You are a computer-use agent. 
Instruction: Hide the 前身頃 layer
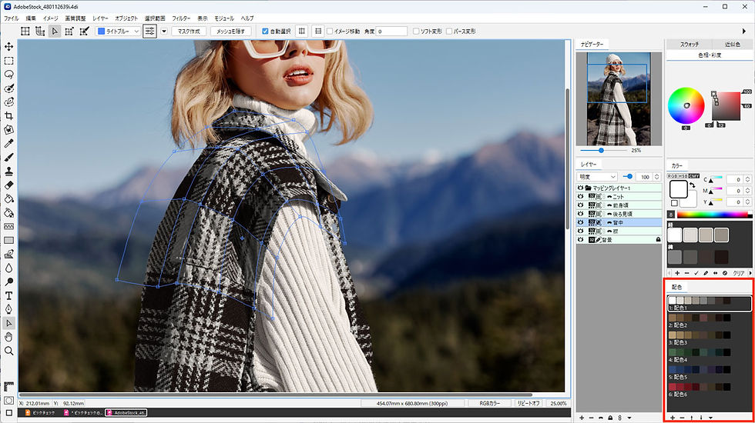click(x=580, y=205)
